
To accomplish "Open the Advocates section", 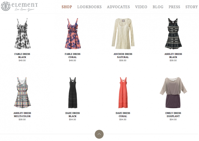I will click(x=118, y=7).
